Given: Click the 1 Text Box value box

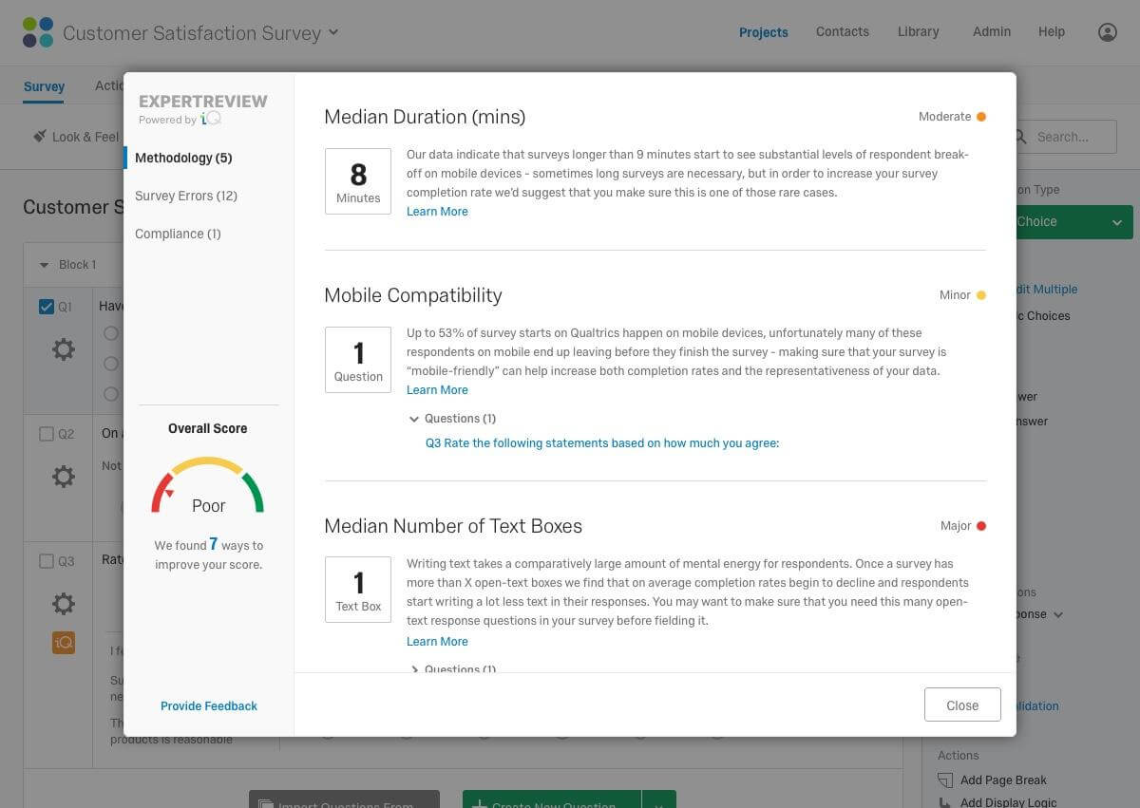Looking at the screenshot, I should click(x=358, y=590).
